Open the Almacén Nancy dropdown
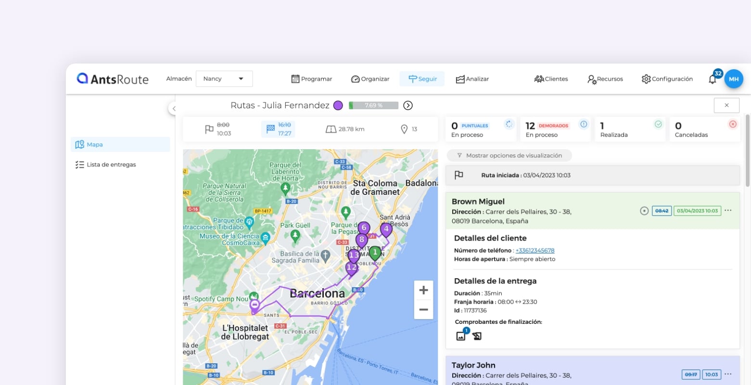This screenshot has width=751, height=385. click(224, 79)
